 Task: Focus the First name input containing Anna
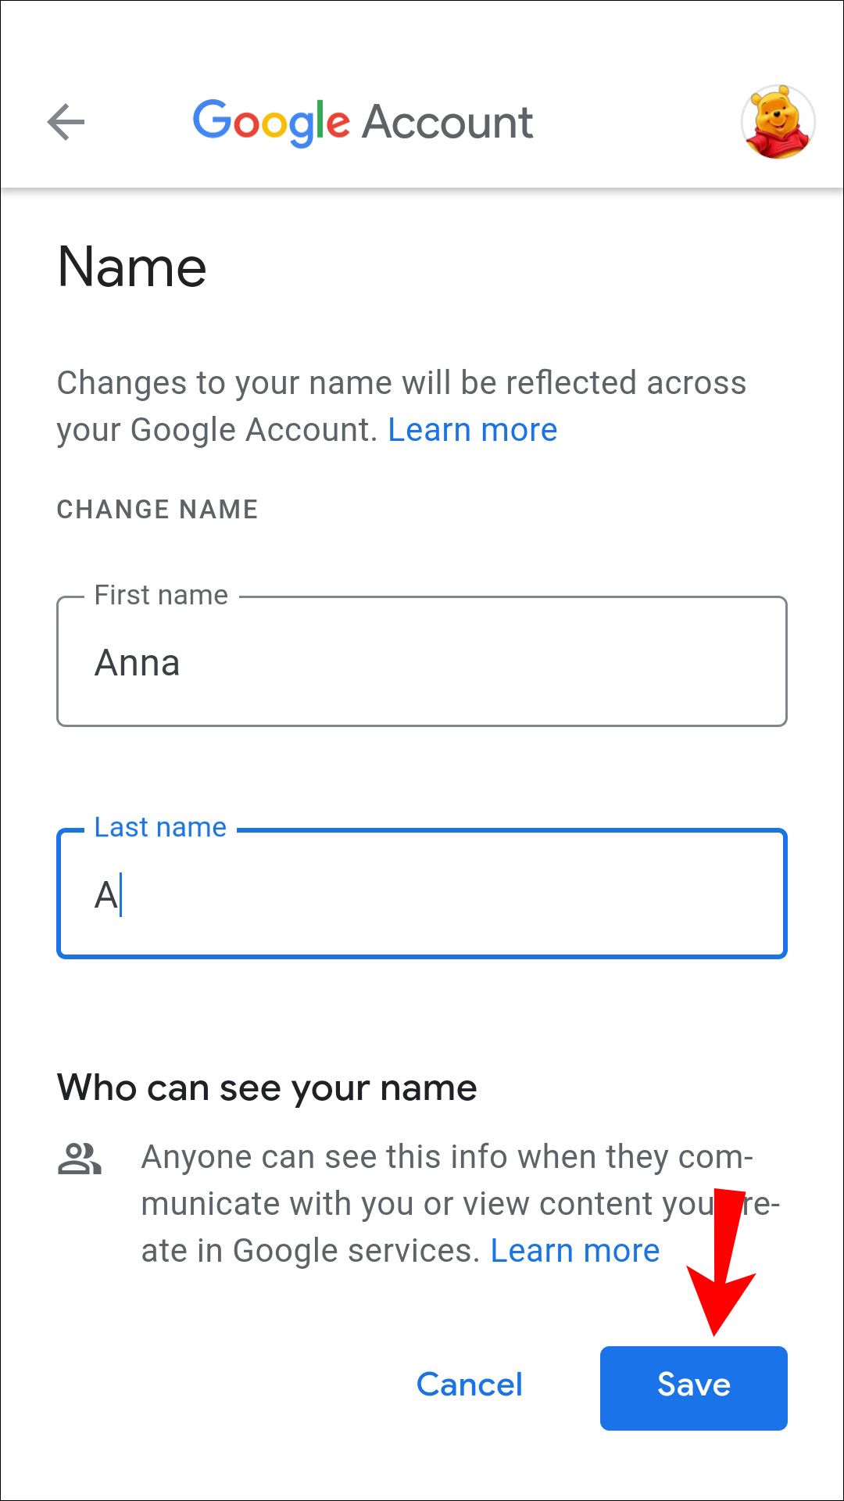(x=422, y=663)
